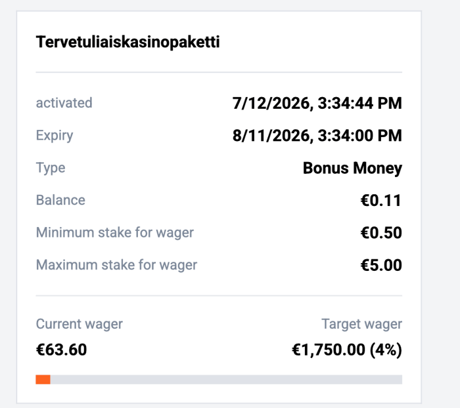Click the Tervetuliaiskasinopaketti bonus title
Image resolution: width=460 pixels, height=408 pixels.
tap(127, 42)
